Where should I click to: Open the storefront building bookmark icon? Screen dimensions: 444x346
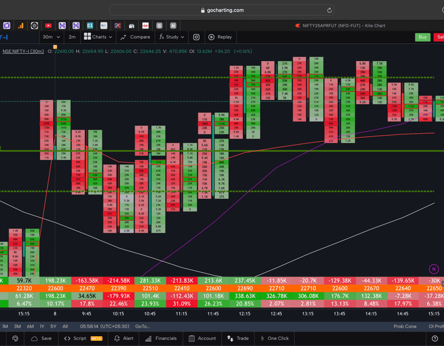coord(131,26)
